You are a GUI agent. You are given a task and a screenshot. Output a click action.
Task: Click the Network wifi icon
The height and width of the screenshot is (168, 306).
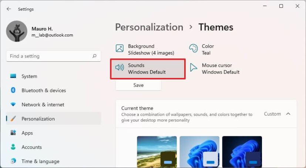tap(13, 104)
